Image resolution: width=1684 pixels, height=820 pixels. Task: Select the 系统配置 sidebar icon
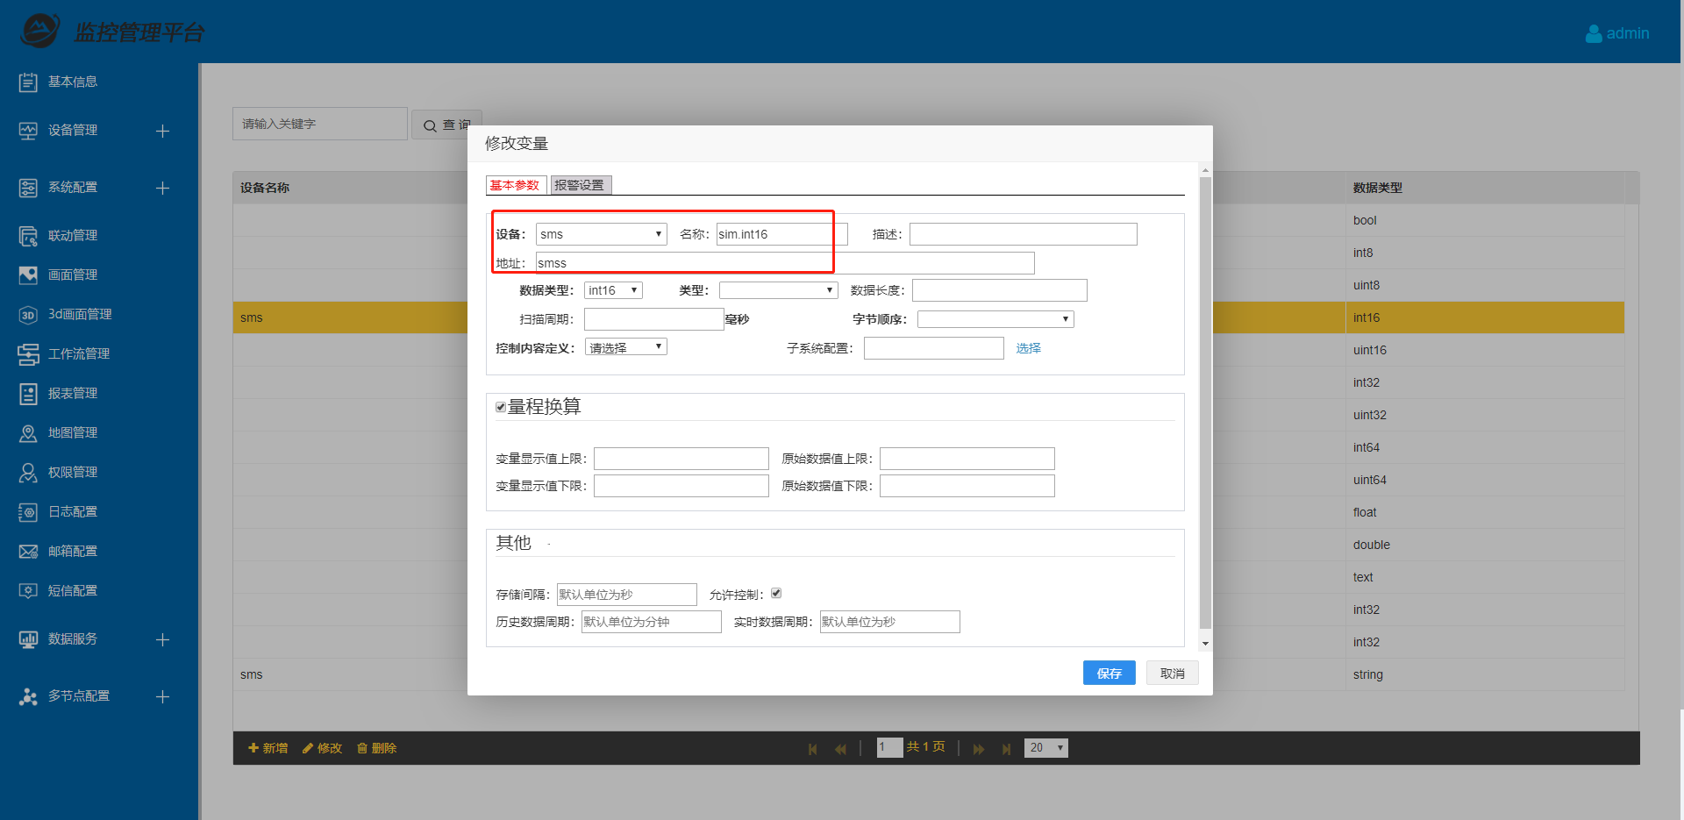tap(28, 188)
